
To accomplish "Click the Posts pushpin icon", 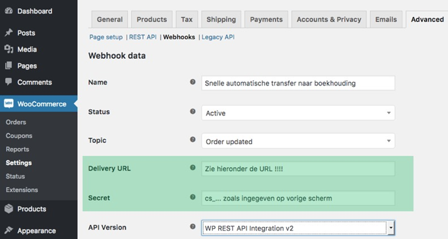I will [x=9, y=32].
